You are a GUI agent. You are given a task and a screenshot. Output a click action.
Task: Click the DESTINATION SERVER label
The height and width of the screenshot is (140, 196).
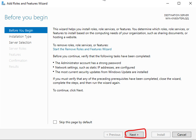coord(176,15)
